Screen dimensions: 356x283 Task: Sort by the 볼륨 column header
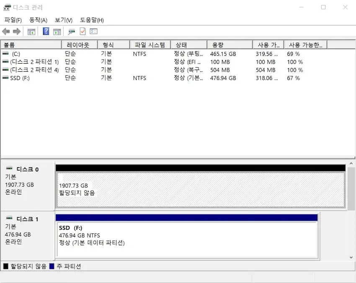pos(31,45)
